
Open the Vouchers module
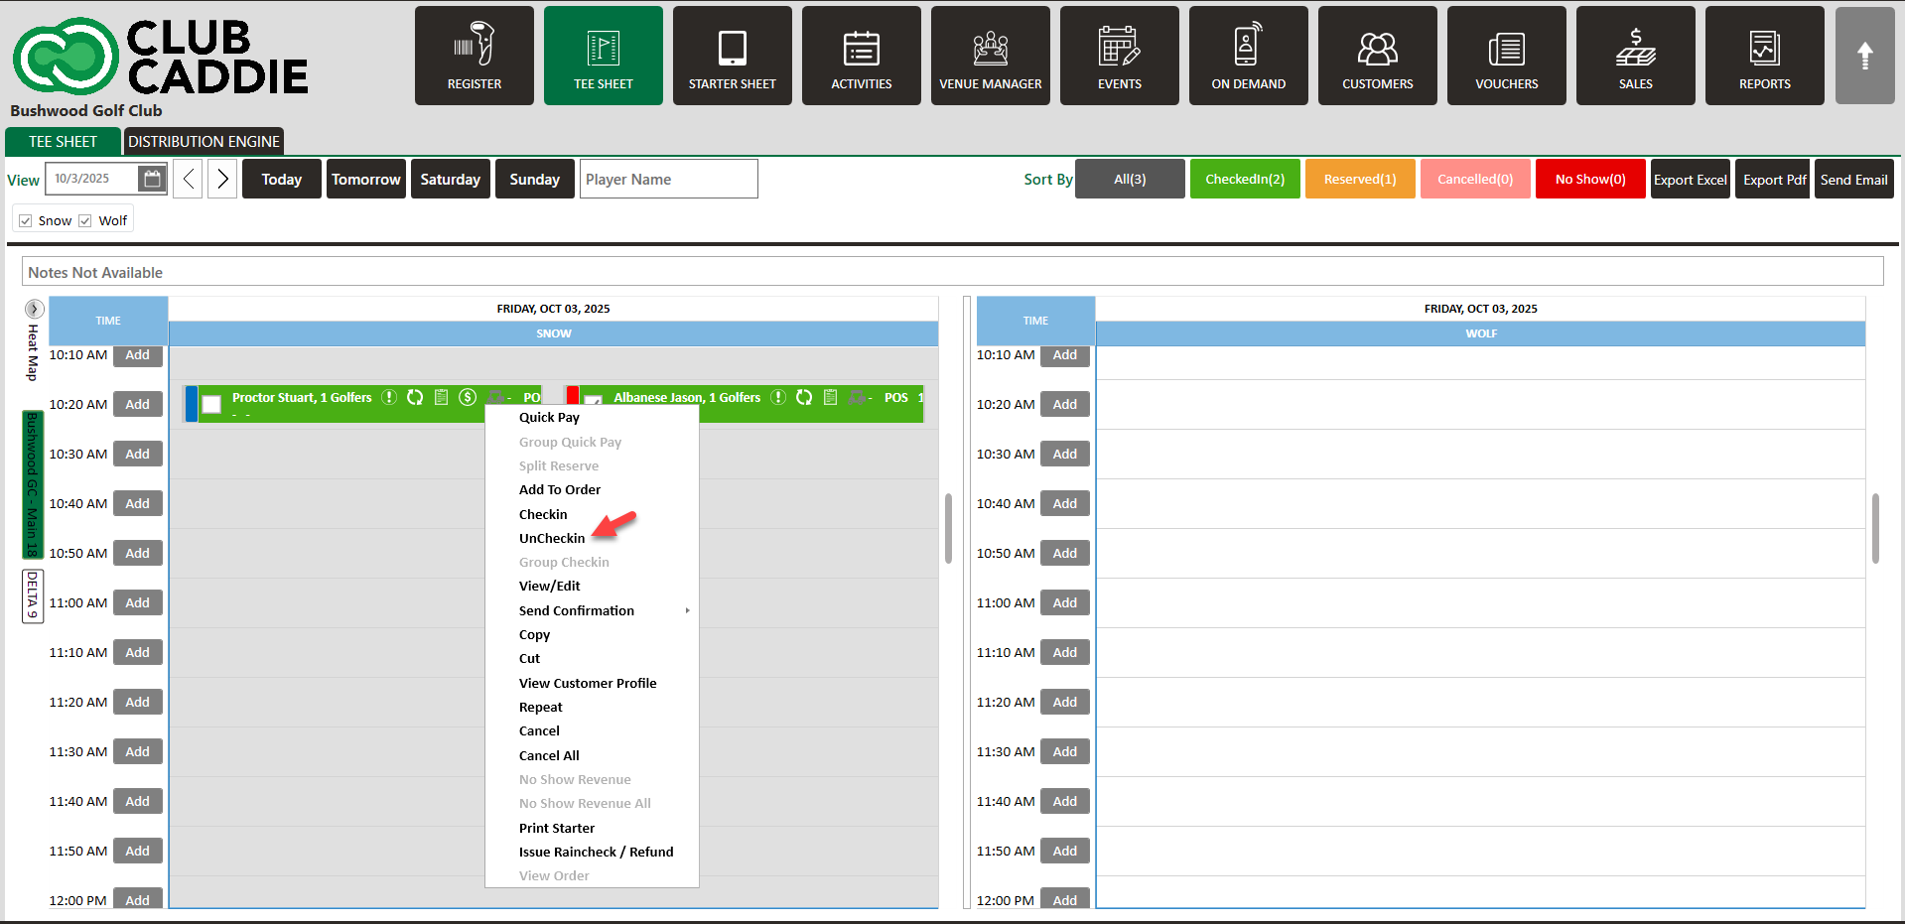point(1506,56)
